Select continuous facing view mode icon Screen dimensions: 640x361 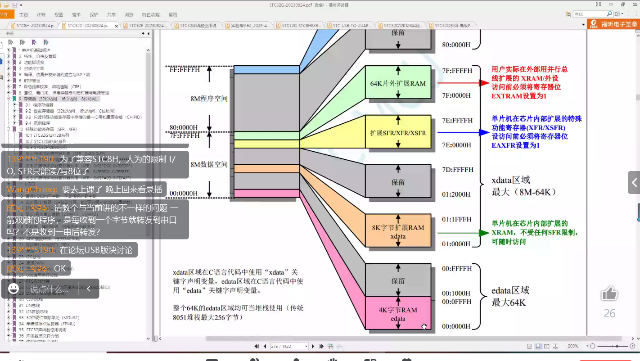(554, 346)
